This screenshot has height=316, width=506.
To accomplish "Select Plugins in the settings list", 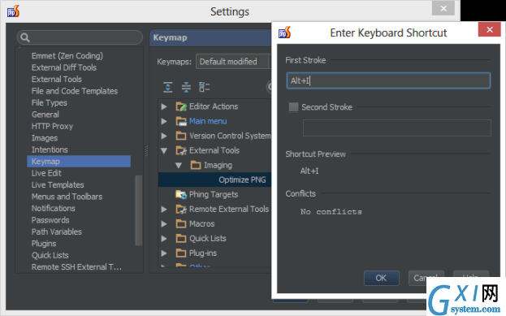I will (x=44, y=244).
